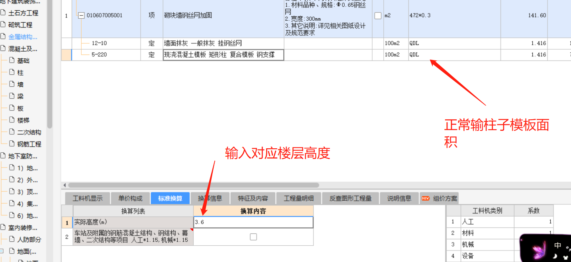Click the page icon next to 钢筋工程

click(x=12, y=144)
